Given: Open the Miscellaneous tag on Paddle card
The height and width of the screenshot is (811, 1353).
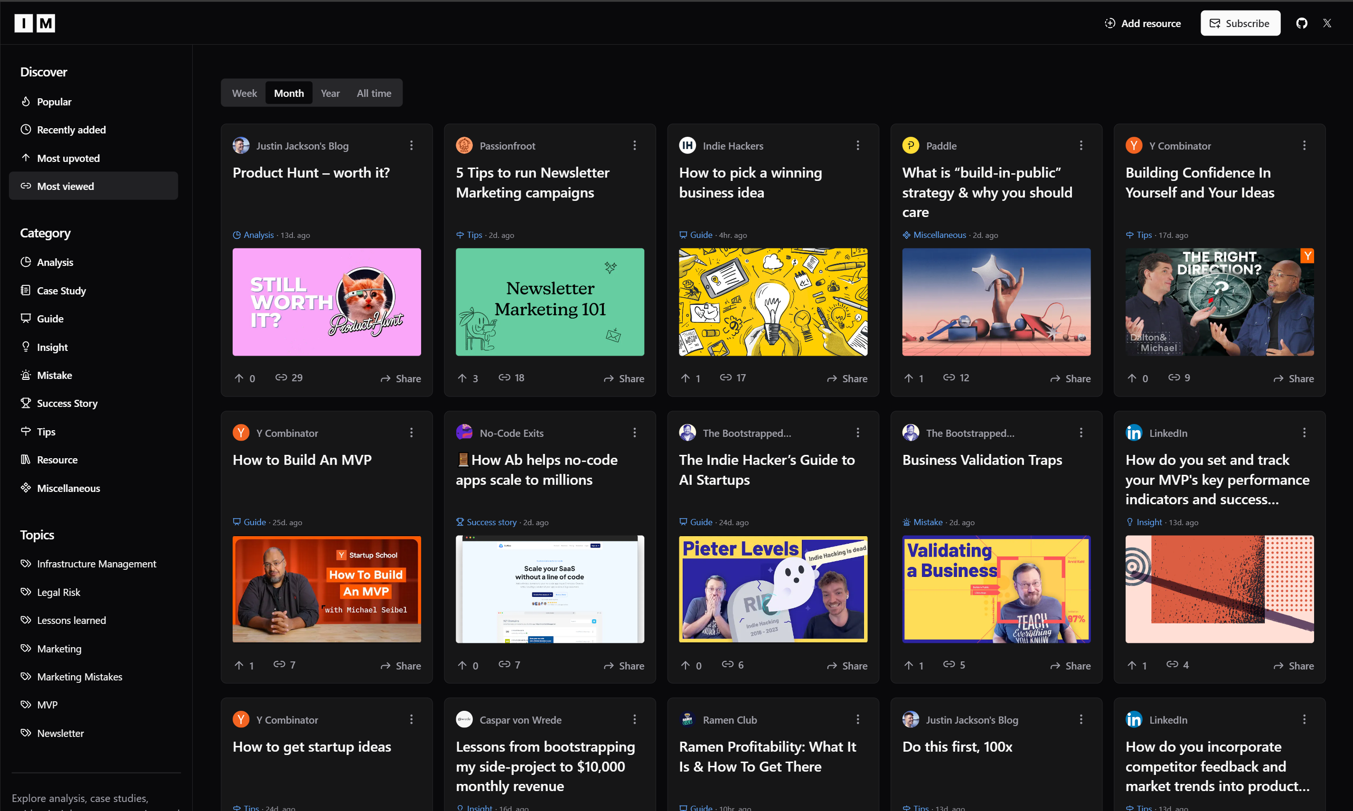Looking at the screenshot, I should (935, 235).
